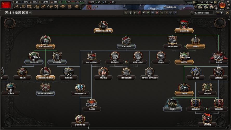Select the 平衡发展军备 focus icon
Screen dimensions: 231x130
[x=57, y=56]
